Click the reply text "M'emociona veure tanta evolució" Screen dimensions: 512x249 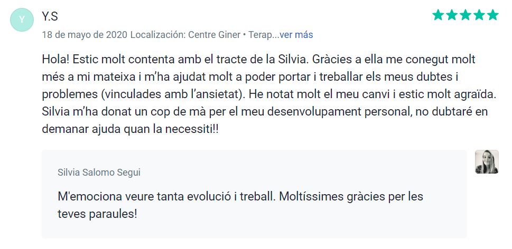point(240,197)
